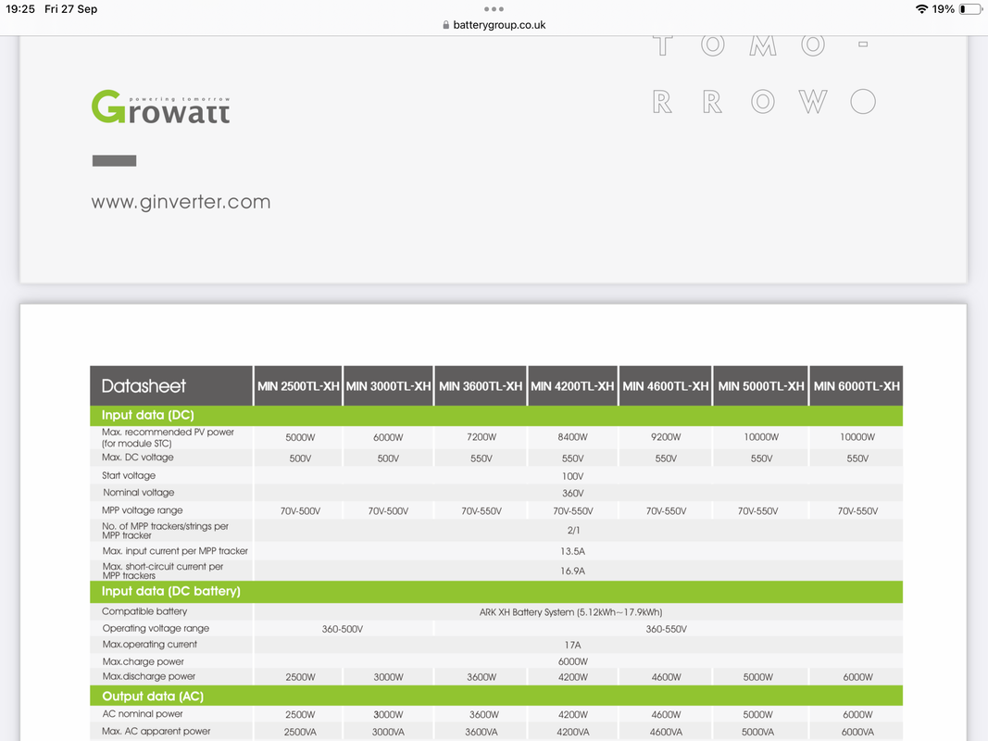Screen dimensions: 988x741
Task: Select the Max. recommended PV power row label
Action: tap(168, 437)
